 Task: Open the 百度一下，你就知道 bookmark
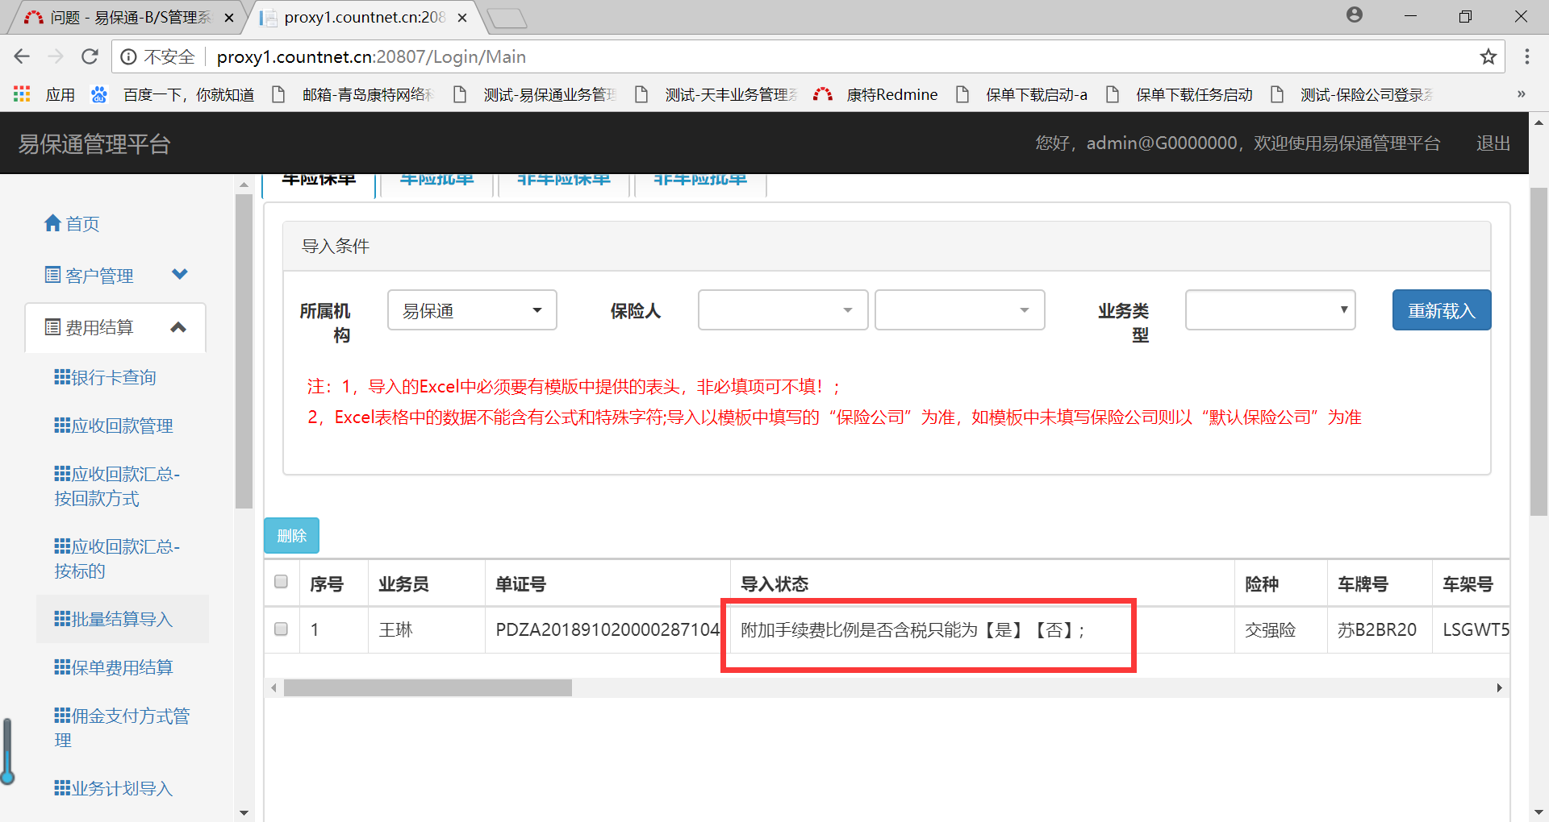pos(173,94)
